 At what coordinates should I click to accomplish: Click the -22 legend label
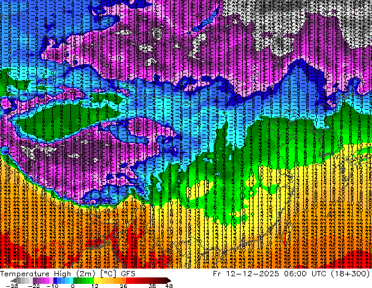[34, 286]
